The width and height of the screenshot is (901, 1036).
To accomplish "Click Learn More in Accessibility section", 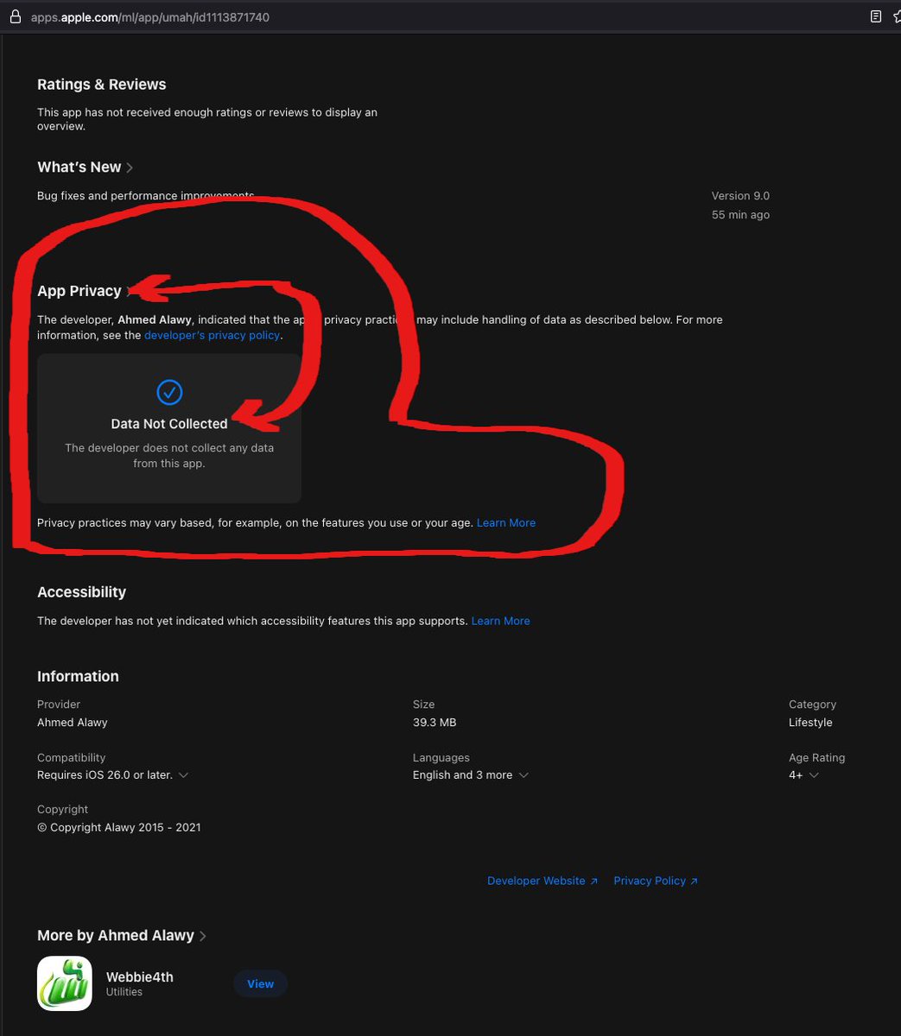I will coord(500,621).
